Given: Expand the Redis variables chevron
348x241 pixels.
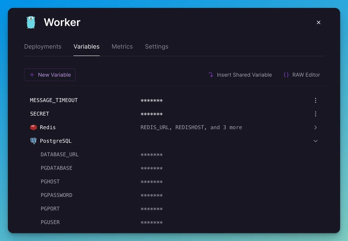Looking at the screenshot, I should coord(315,127).
